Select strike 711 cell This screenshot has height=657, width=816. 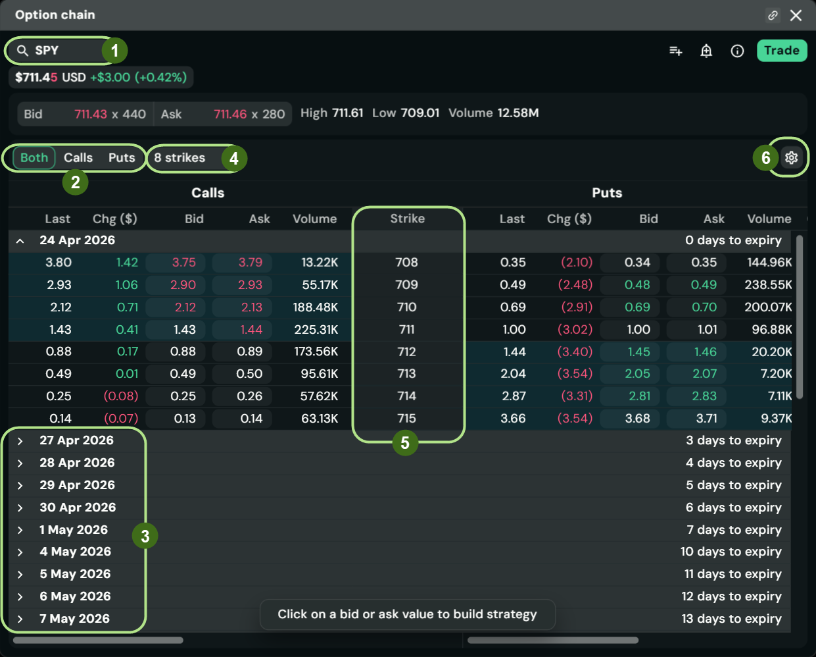click(x=407, y=330)
